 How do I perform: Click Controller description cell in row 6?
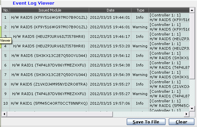point(169,65)
